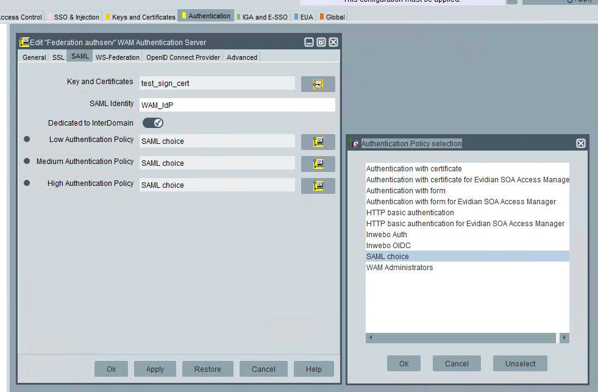
Task: Browse High Authentication Policy selection icon
Action: coord(318,186)
